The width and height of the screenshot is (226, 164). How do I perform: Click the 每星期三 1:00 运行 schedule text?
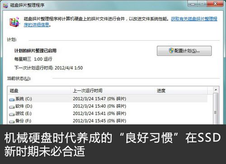33,59
